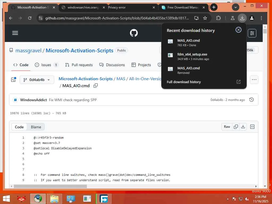This screenshot has width=272, height=204.
Task: Open the Issues tab
Action: pyautogui.click(x=46, y=65)
